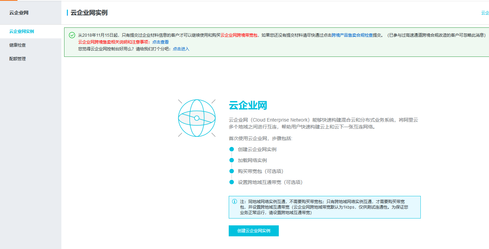Click the 创建云企业网实例 button
Viewport: 489px width, 249px height.
253,231
